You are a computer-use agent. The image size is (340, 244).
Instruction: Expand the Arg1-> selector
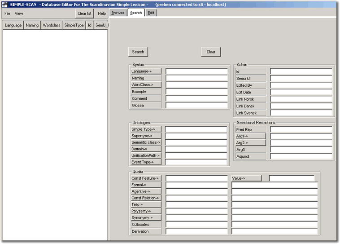[251, 136]
